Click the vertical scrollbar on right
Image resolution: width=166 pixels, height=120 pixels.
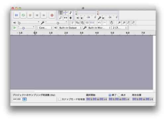(x=154, y=63)
